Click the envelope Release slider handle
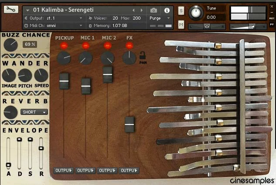 (41, 148)
